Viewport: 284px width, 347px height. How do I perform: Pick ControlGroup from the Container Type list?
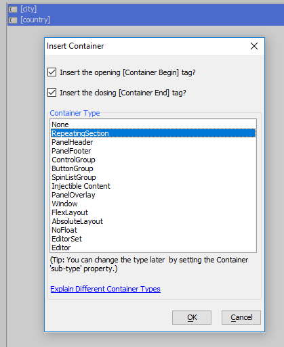tap(153, 160)
